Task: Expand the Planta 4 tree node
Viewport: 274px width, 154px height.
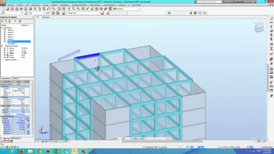Action: 5,35
